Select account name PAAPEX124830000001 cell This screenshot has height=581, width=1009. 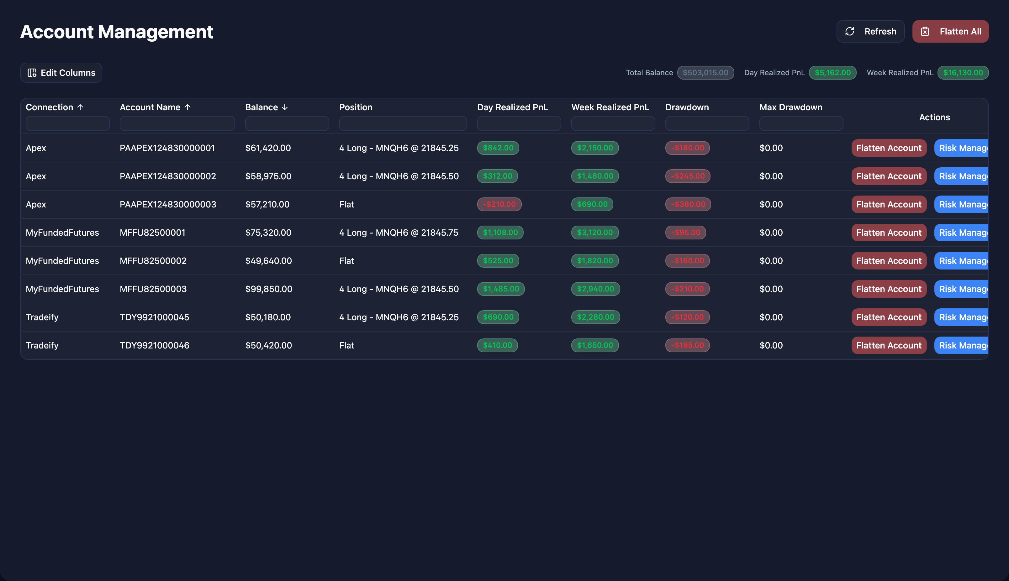[167, 148]
